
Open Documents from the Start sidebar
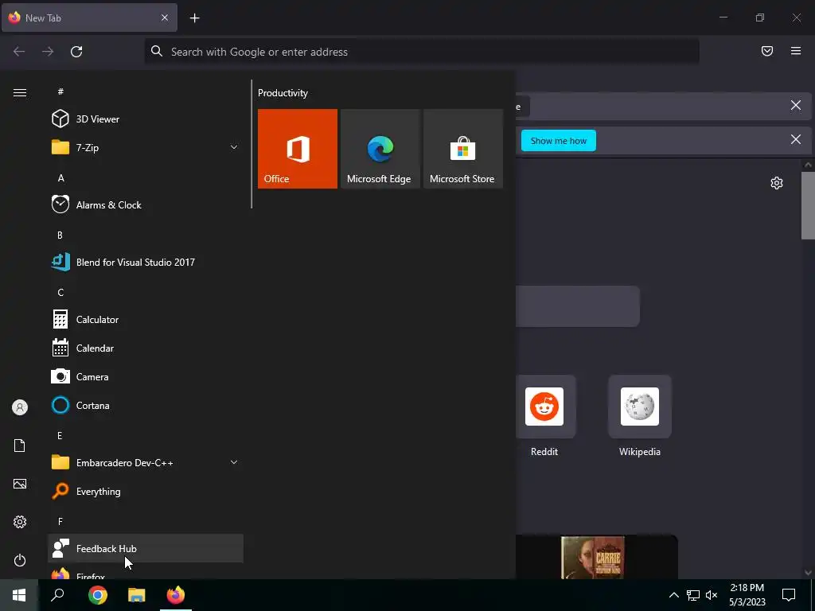[x=20, y=446]
